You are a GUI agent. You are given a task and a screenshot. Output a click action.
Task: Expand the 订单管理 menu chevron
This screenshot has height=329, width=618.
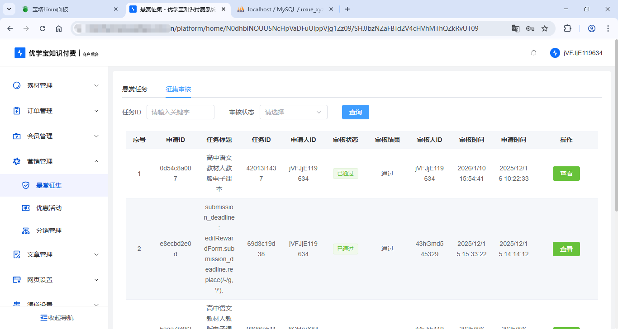[x=96, y=111]
